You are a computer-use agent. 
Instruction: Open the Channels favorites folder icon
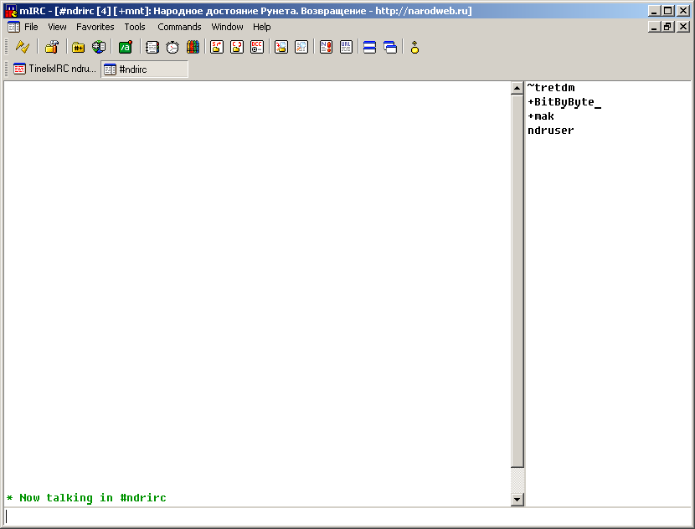pyautogui.click(x=78, y=48)
